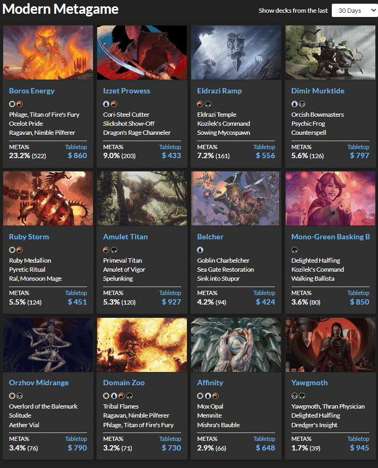Open the Yawgmoth deck link
Screen dimensions: 378x468
tap(310, 383)
